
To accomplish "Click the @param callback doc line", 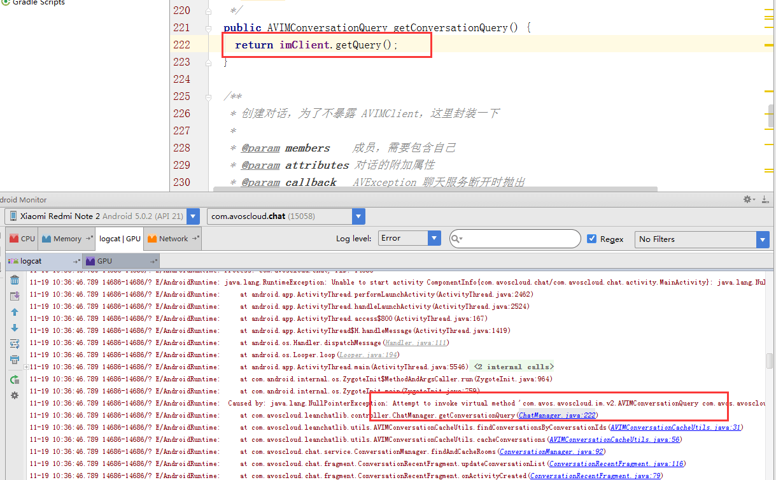I will [377, 183].
